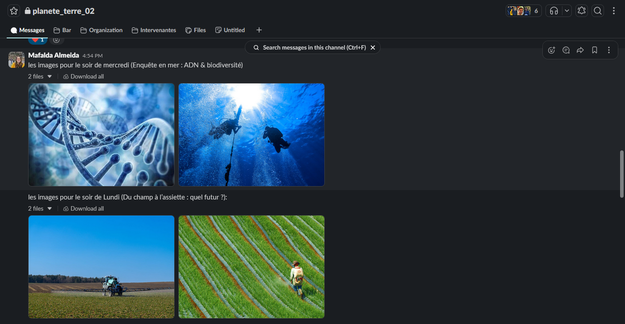Open planete_terre_02 channel details

[59, 11]
